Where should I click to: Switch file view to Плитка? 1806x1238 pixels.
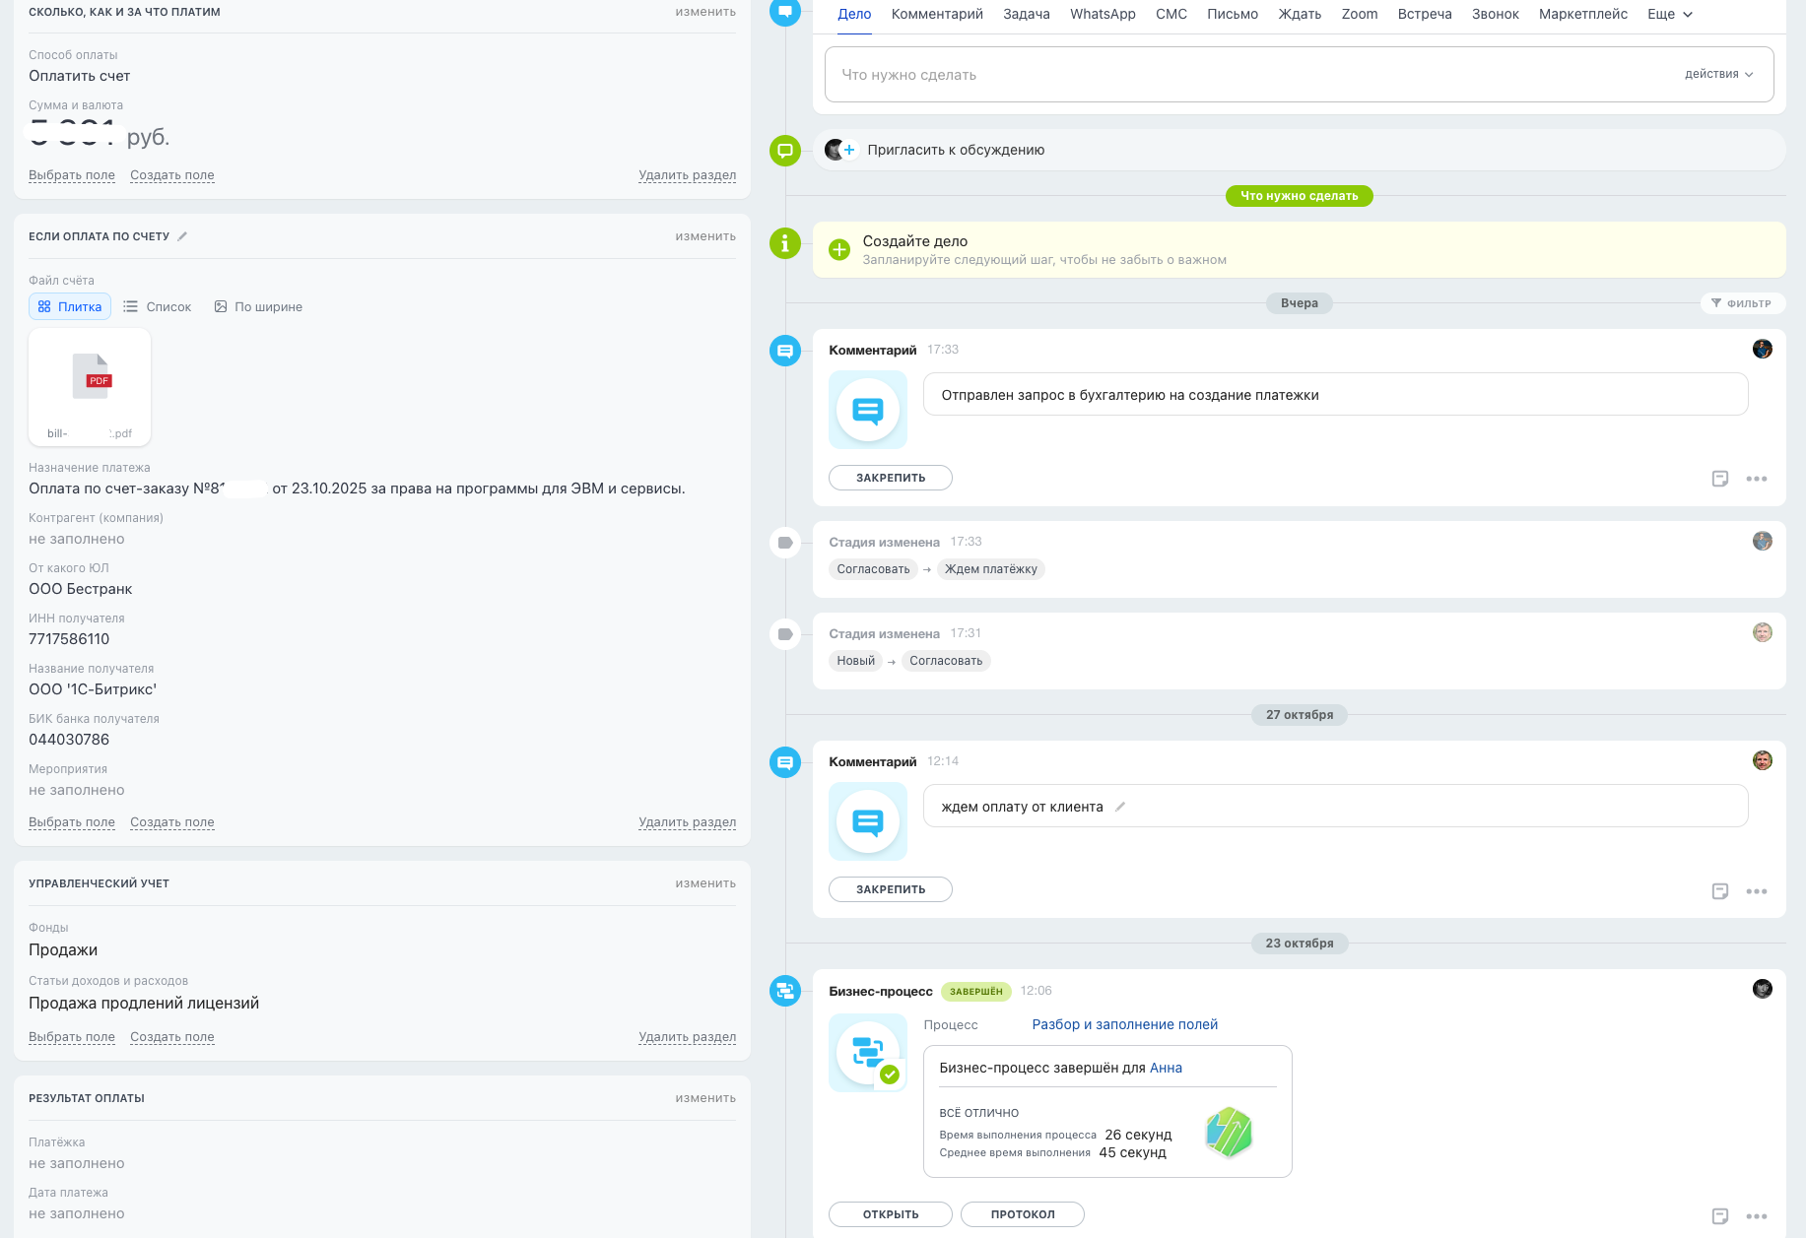coord(70,307)
